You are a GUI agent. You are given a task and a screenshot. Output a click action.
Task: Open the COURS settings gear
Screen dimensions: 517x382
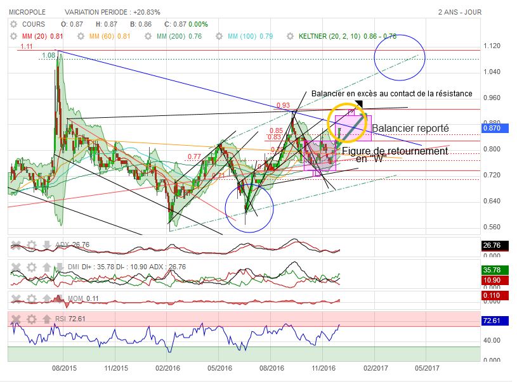(13, 24)
